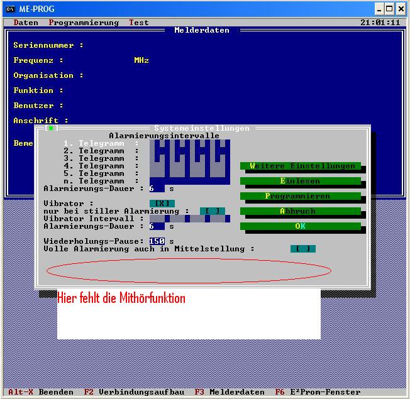The image size is (410, 399).
Task: Click Alt-X Beenden in status bar
Action: (40, 392)
